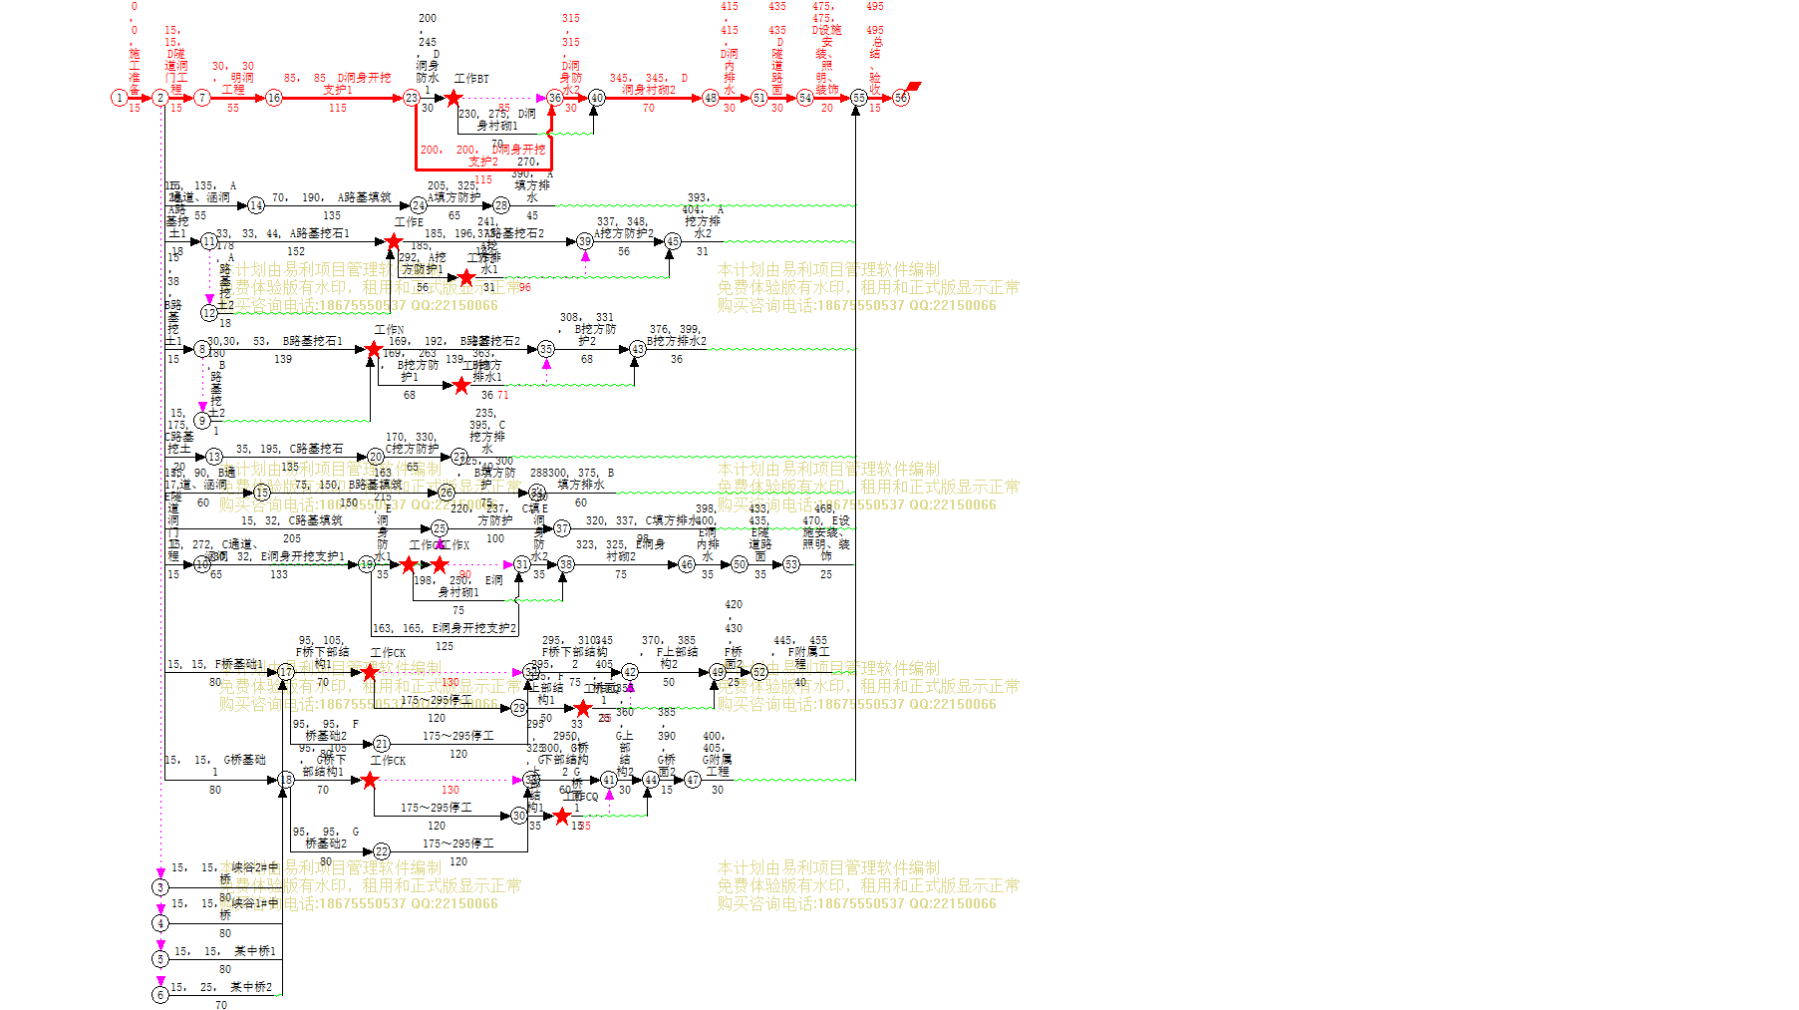This screenshot has width=1799, height=1010.
Task: Select event node 22
Action: point(382,851)
